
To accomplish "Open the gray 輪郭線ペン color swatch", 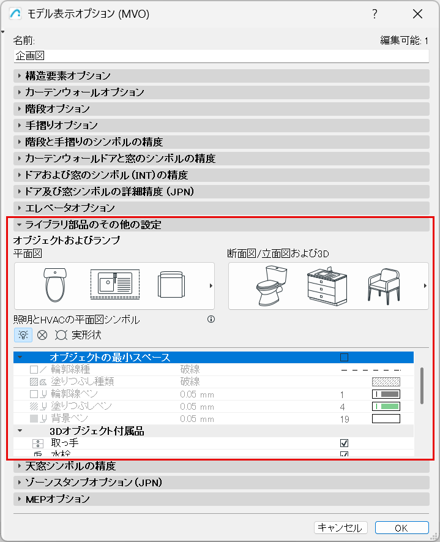I will pyautogui.click(x=386, y=394).
